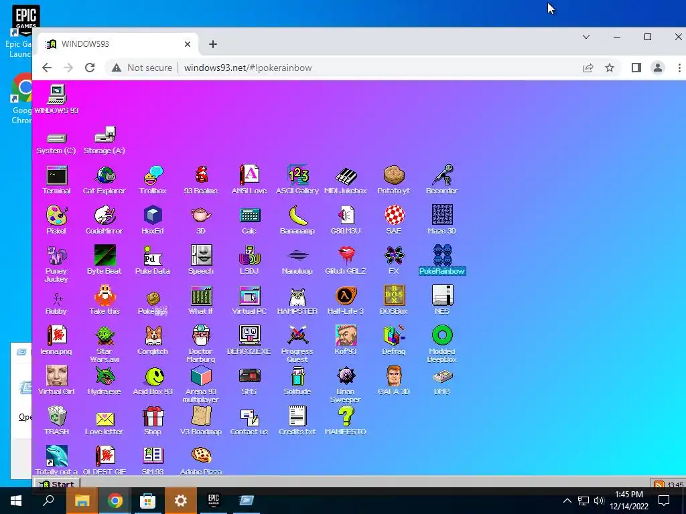
Task: Launch Bananamp banana icon
Action: point(297,216)
